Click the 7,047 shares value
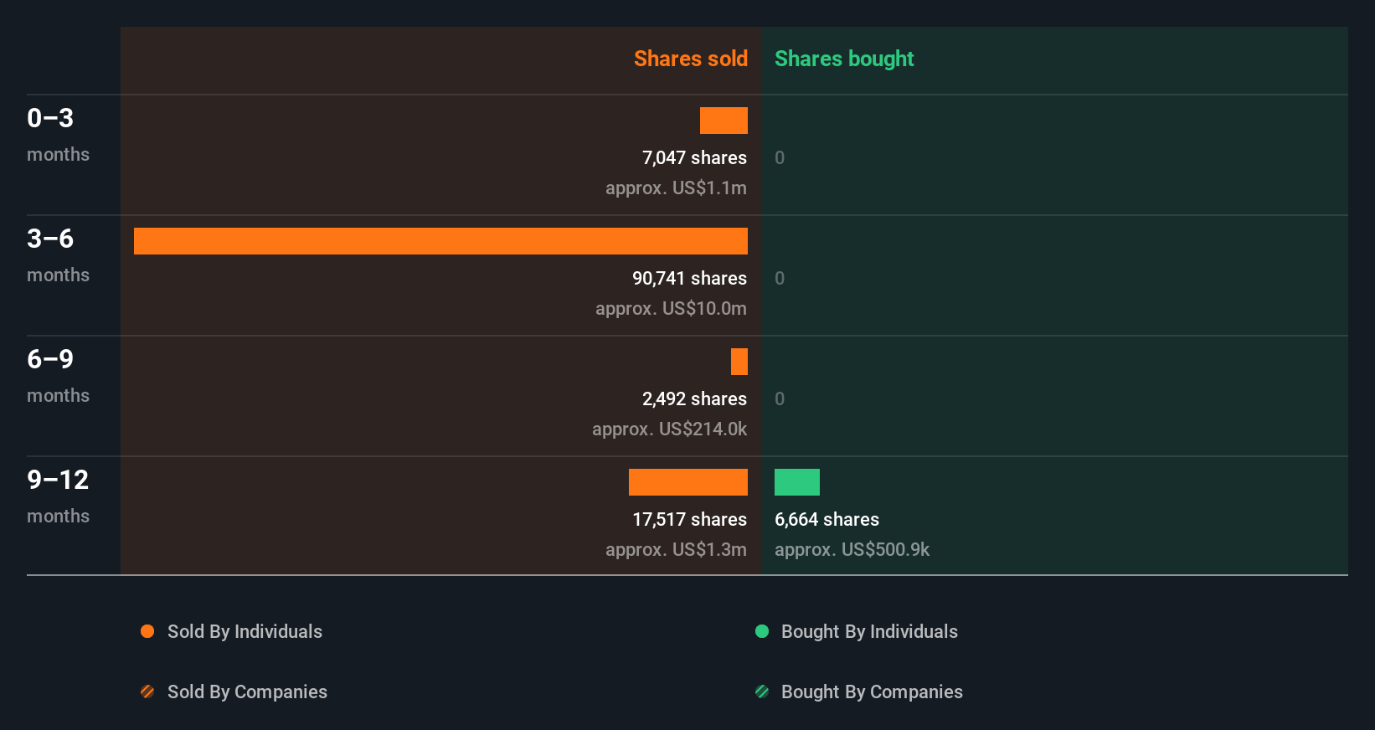The height and width of the screenshot is (730, 1375). 694,158
